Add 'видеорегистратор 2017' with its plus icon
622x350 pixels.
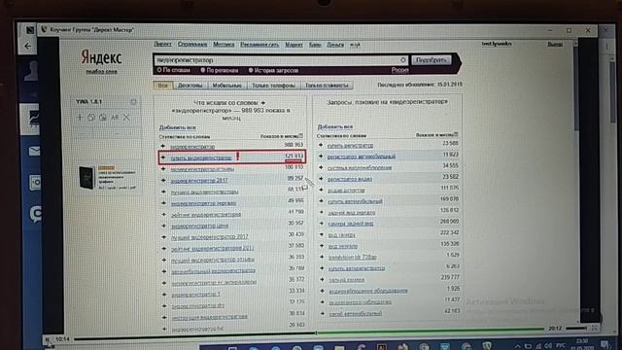tap(163, 180)
